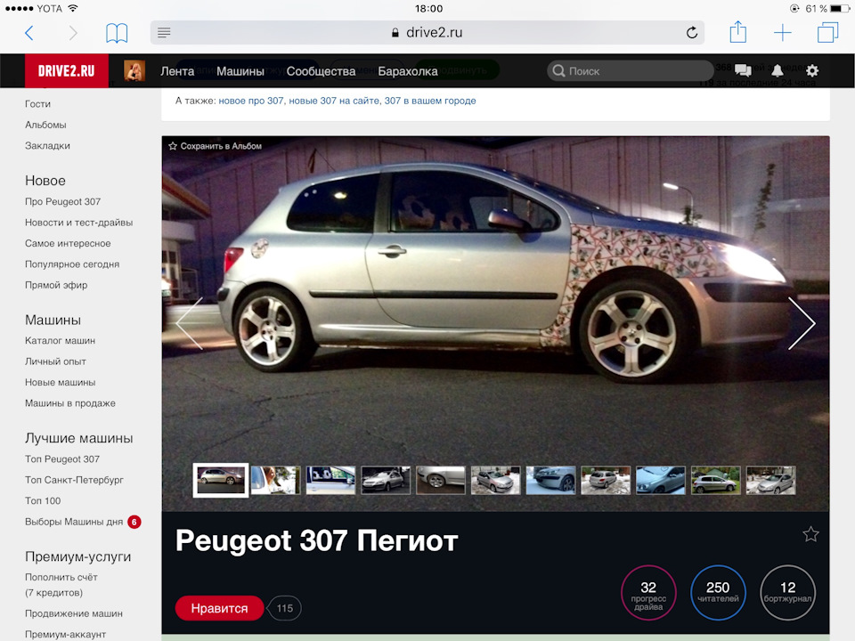Select the fifth thumbnail showing wheel close-up
Viewport: 855px width, 641px height.
point(441,480)
